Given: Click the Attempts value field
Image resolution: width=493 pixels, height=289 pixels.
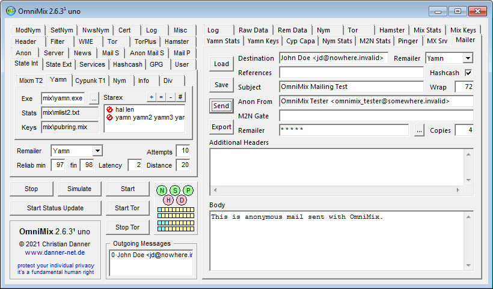Looking at the screenshot, I should point(183,151).
